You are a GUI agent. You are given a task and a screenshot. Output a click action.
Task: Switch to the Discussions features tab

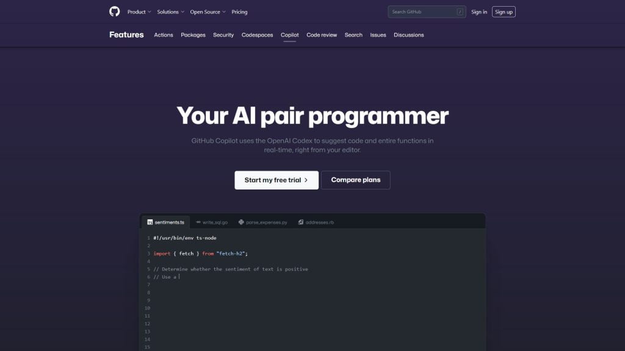(408, 35)
